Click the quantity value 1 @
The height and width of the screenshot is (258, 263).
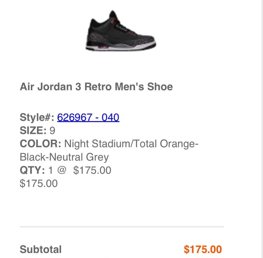tap(57, 170)
